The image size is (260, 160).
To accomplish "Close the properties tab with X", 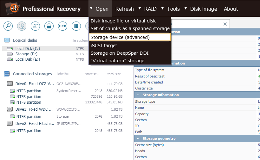I will tap(225, 24).
